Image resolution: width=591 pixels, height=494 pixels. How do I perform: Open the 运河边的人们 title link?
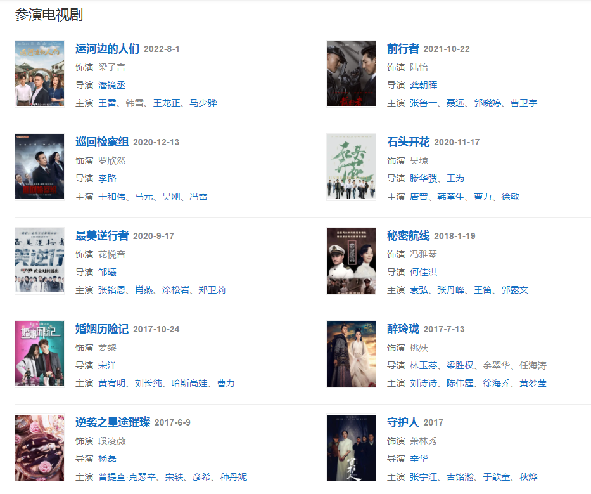click(x=108, y=49)
